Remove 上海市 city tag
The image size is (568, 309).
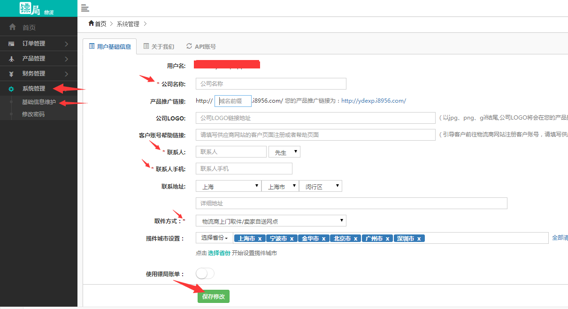coord(260,239)
